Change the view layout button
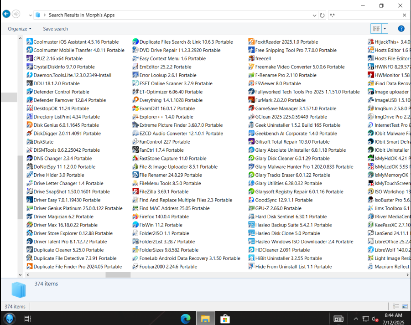 pyautogui.click(x=376, y=29)
